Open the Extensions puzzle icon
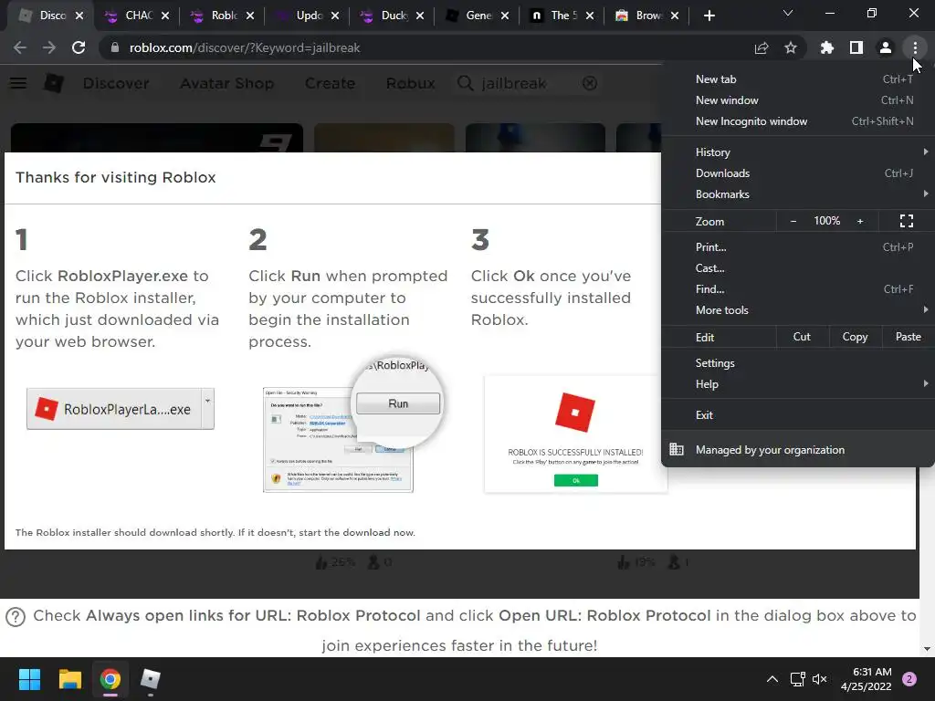The image size is (935, 701). coord(827,47)
